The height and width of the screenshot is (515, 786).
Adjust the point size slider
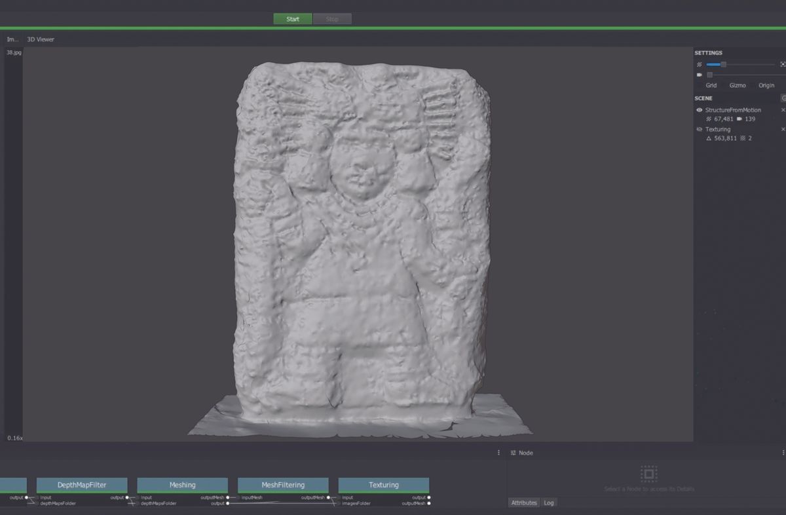pos(722,64)
